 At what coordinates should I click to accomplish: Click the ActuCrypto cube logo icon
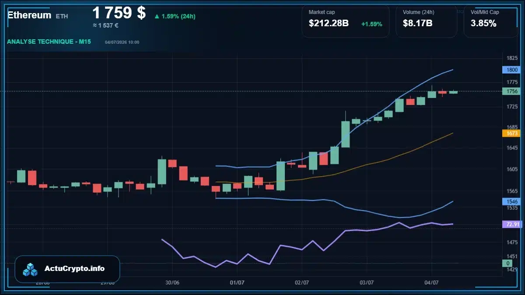(30, 269)
